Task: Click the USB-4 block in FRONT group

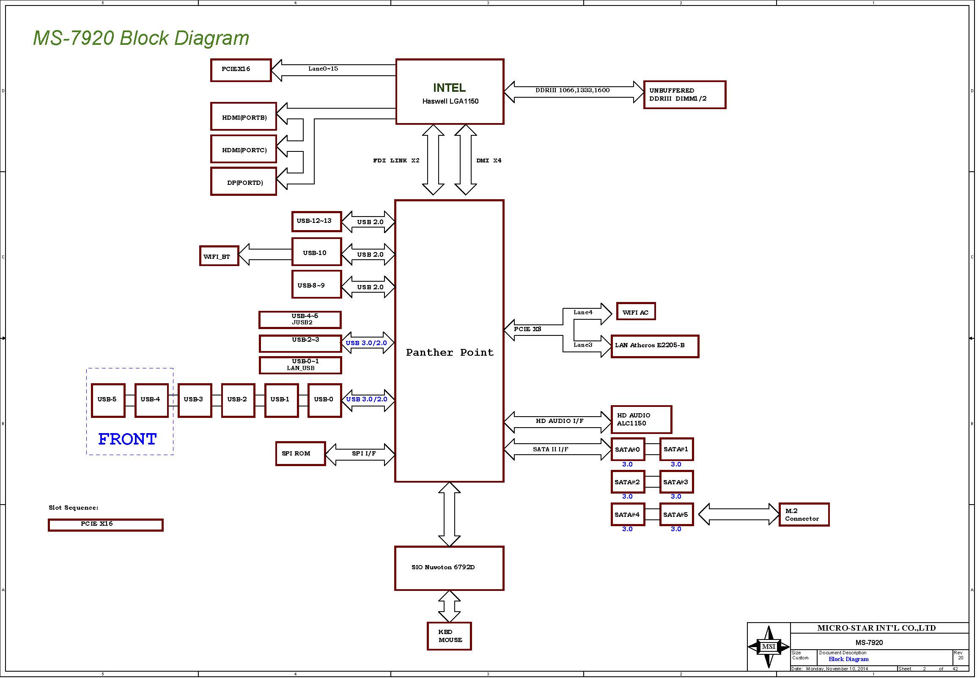Action: point(152,401)
